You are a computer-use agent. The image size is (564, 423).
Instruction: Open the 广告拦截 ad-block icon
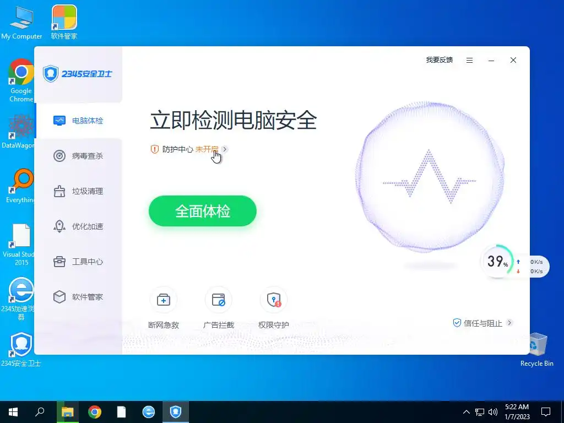[218, 300]
